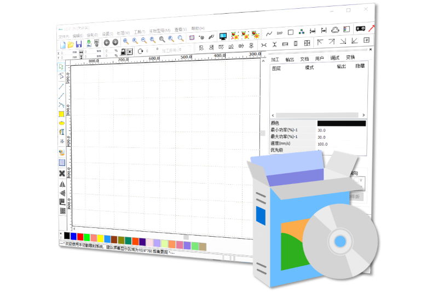
Task: Click the layer list scrollbar left arrow
Action: coord(273,115)
